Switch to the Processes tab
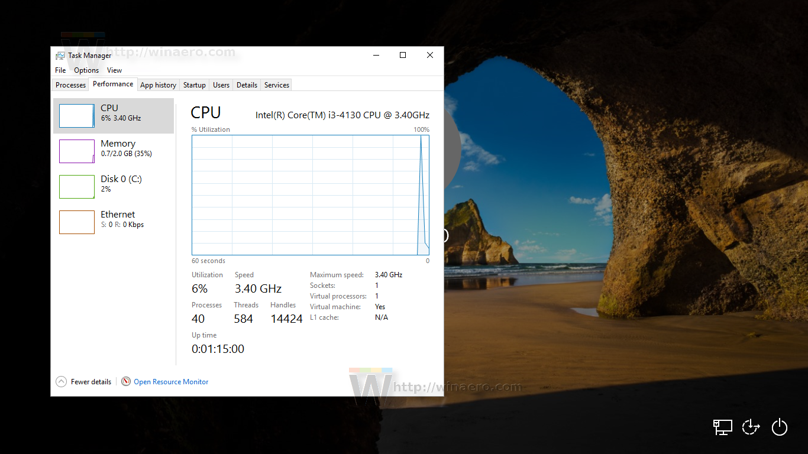808x454 pixels. [x=70, y=85]
